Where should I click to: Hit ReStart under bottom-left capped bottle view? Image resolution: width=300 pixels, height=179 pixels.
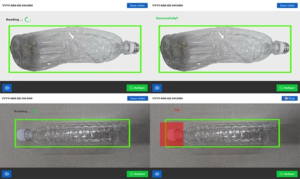(137, 174)
